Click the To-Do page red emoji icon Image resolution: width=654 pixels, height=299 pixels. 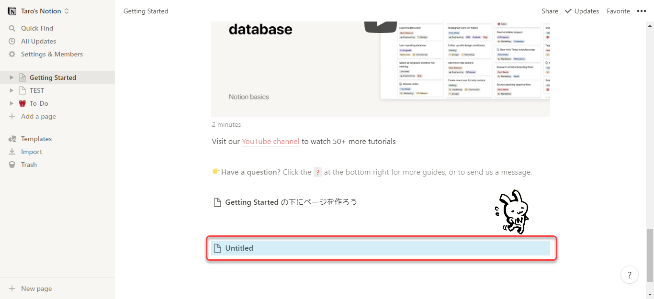click(x=22, y=103)
